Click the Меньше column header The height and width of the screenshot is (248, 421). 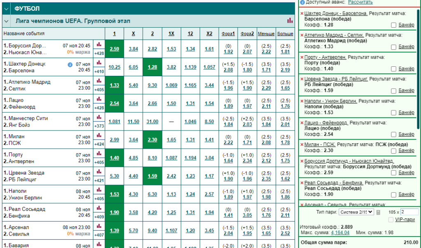[x=266, y=34]
